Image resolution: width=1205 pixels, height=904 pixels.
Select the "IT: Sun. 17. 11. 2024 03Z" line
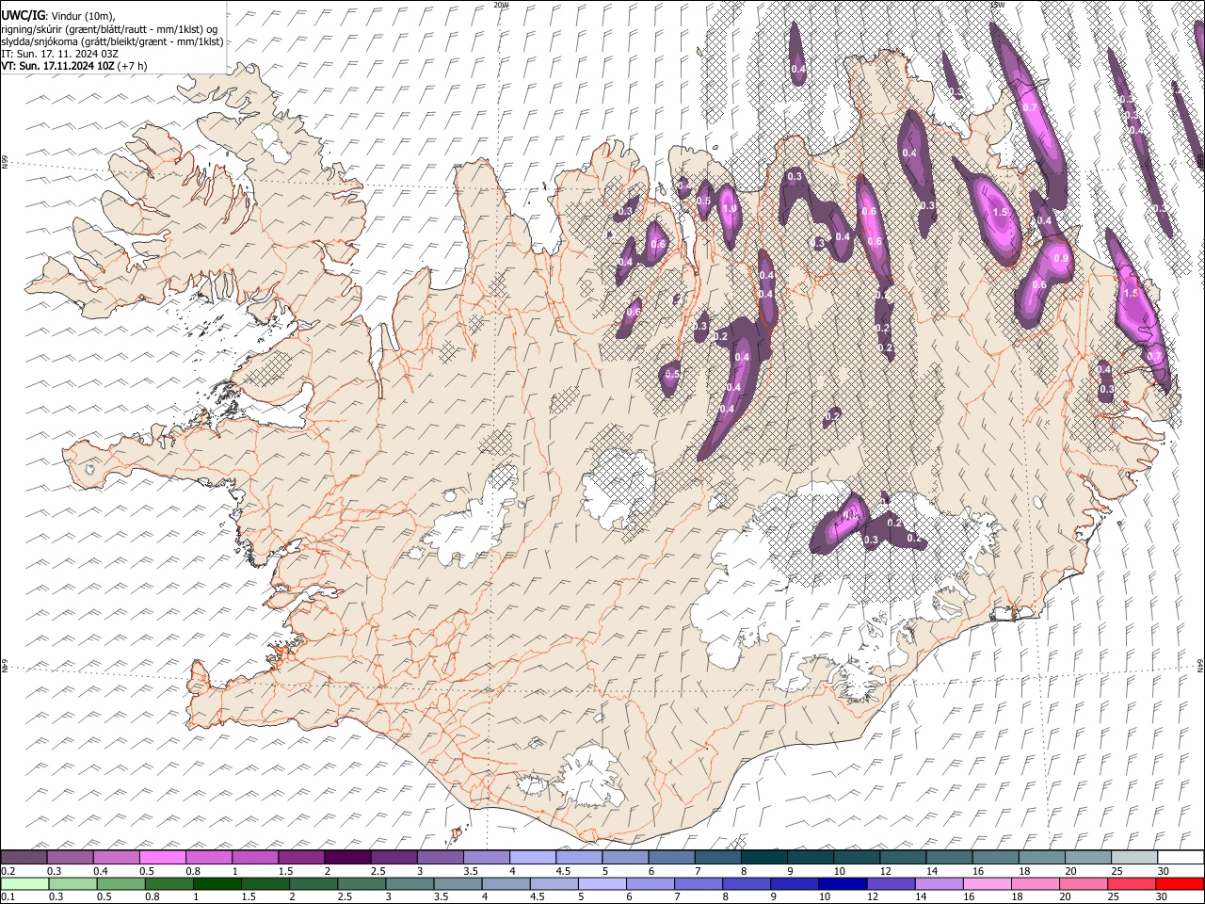[59, 55]
